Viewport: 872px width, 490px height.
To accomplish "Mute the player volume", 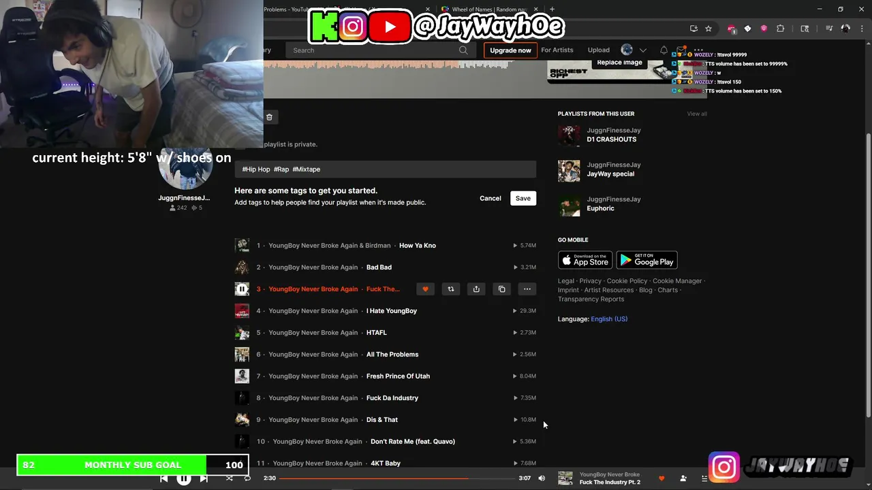I will pos(542,478).
